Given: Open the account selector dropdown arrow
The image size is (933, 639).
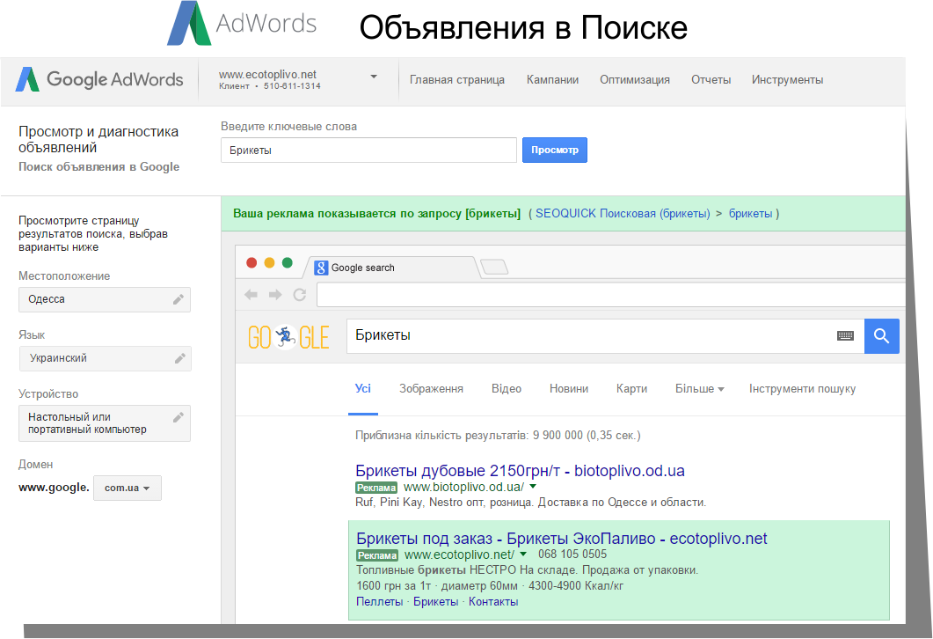Looking at the screenshot, I should [374, 77].
